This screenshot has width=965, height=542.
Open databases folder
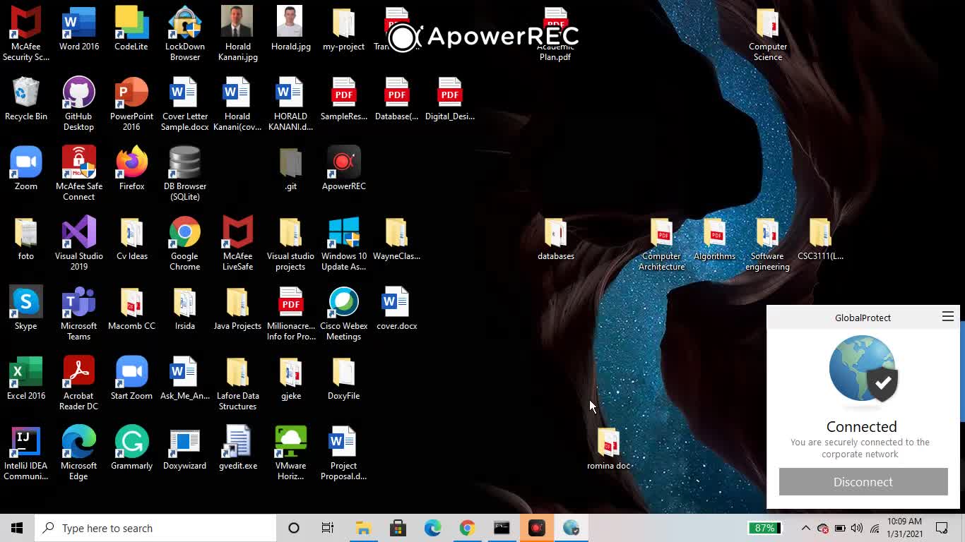tap(555, 238)
